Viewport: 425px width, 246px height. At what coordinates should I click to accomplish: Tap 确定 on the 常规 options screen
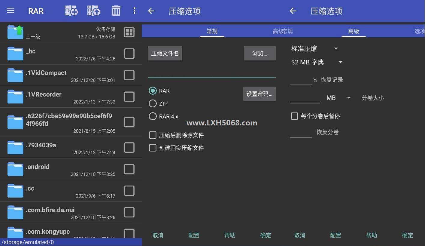pos(266,235)
